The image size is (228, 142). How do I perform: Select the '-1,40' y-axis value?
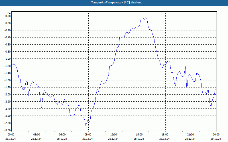tap(8, 73)
